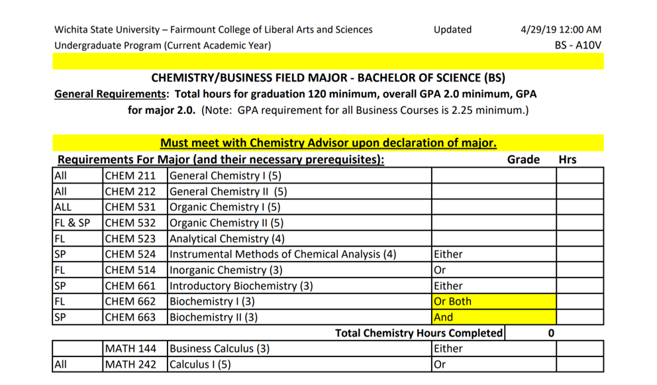The width and height of the screenshot is (657, 385).
Task: Click 'All' in the MATH 242 row
Action: click(60, 364)
